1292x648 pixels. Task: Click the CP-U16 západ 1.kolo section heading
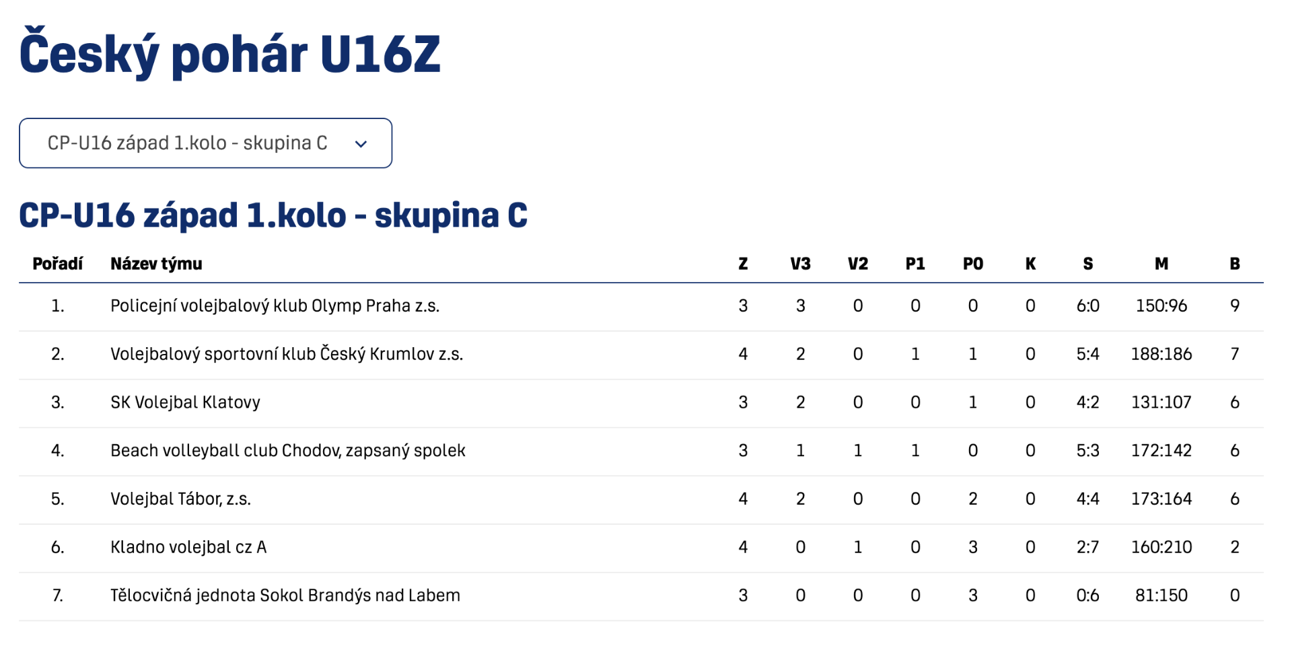tap(273, 216)
